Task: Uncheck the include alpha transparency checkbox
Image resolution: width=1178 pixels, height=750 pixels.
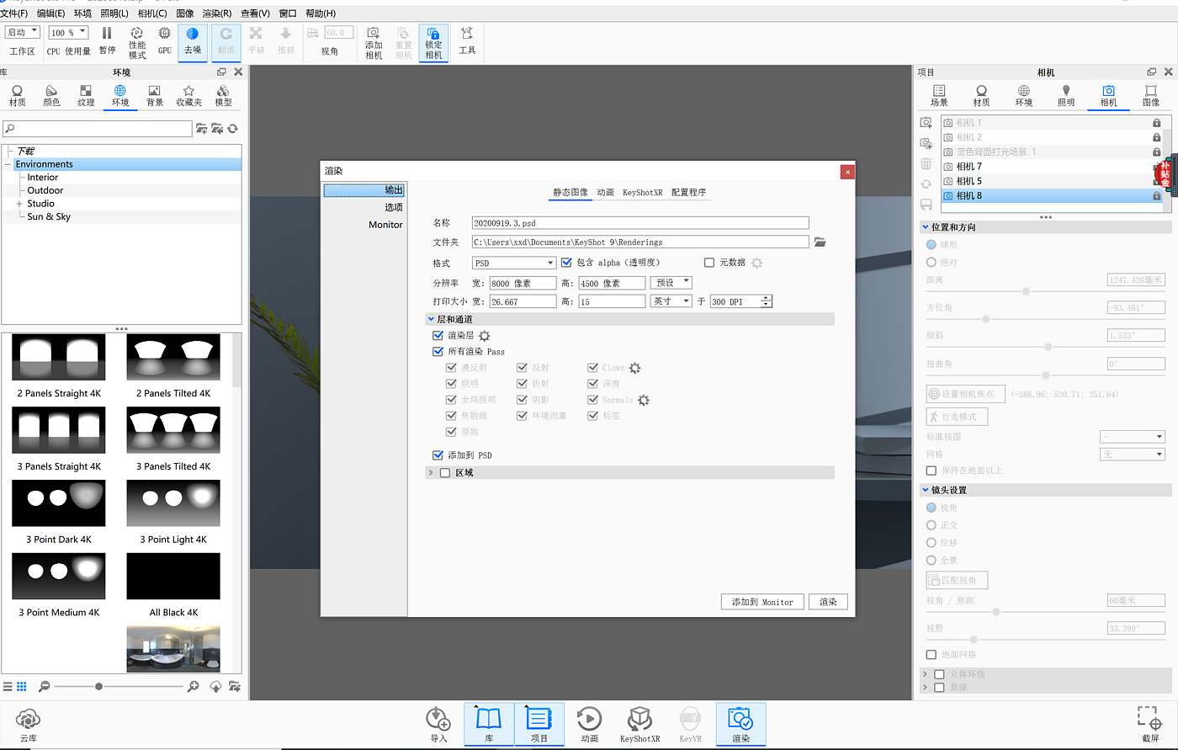Action: click(x=566, y=263)
